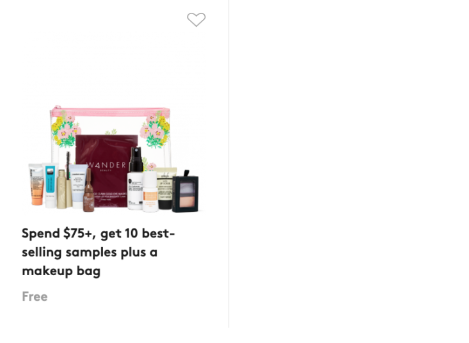Click the small white jar with orange label
Image resolution: width=469 pixels, height=343 pixels.
150,191
